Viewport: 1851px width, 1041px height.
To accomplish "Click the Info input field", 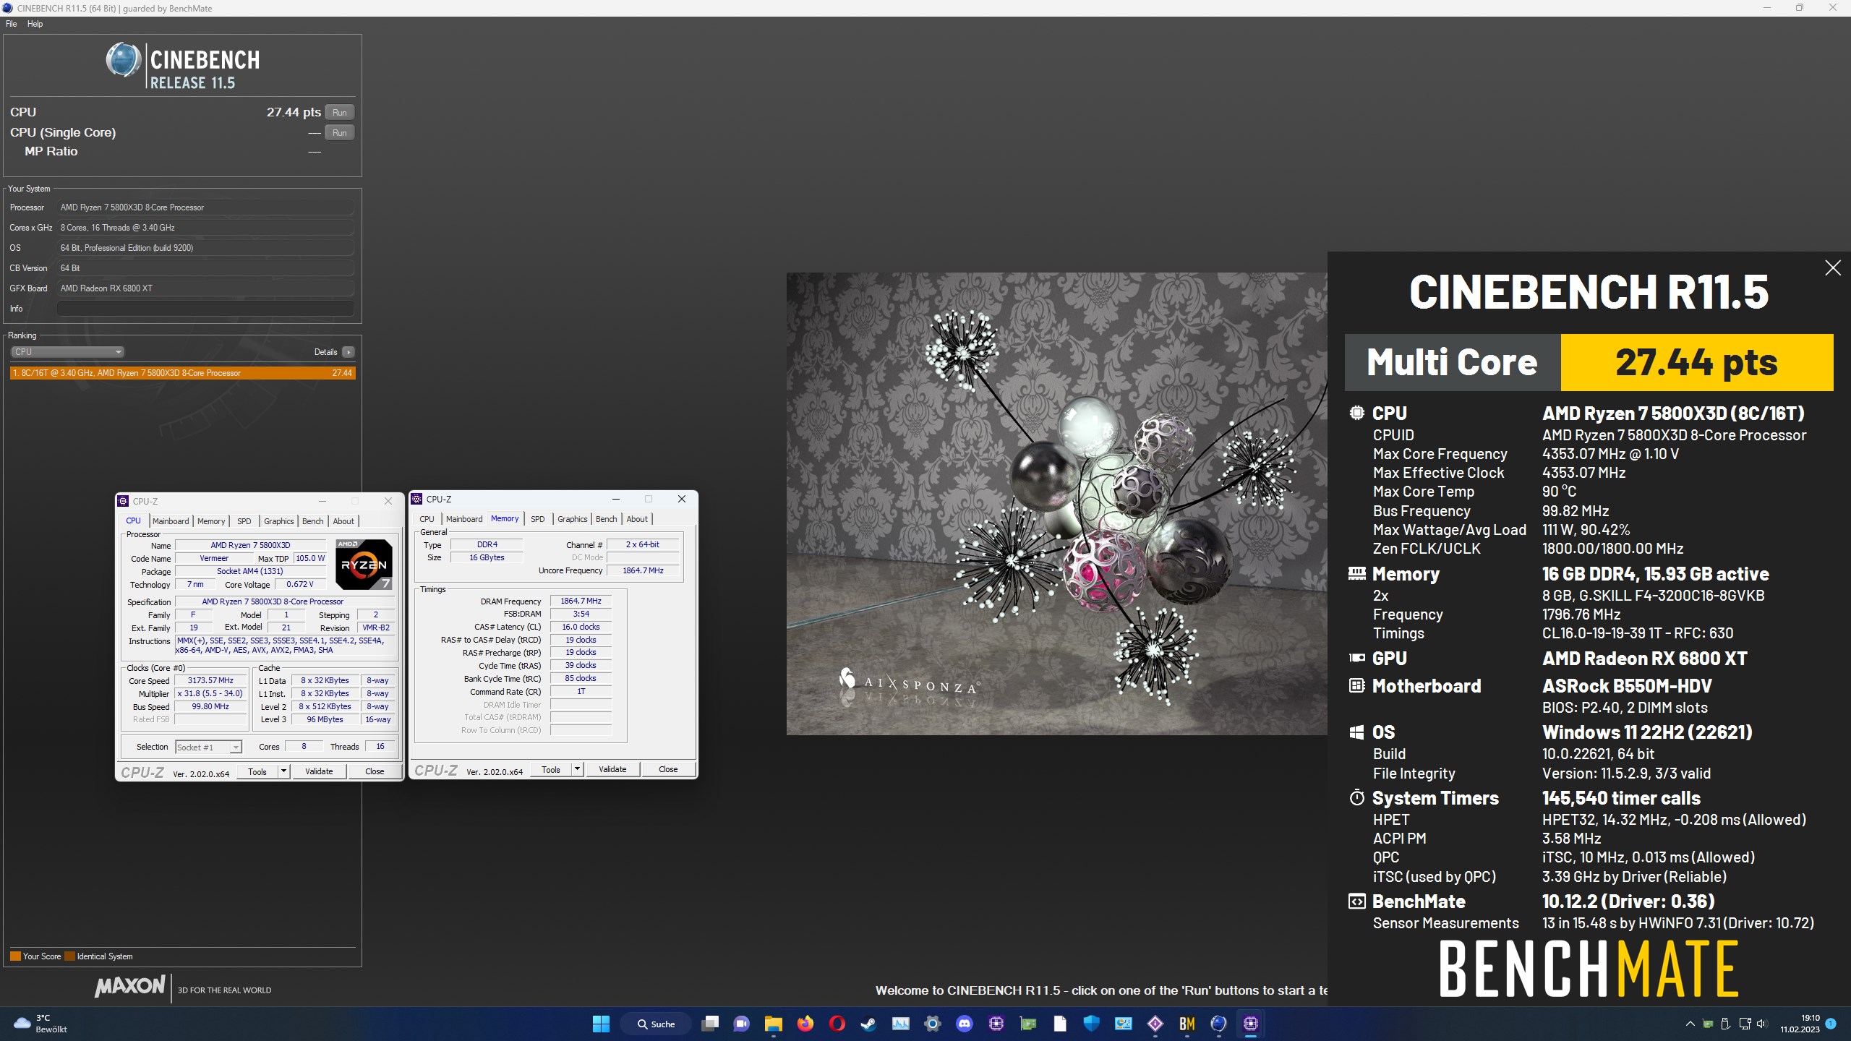I will pyautogui.click(x=205, y=309).
